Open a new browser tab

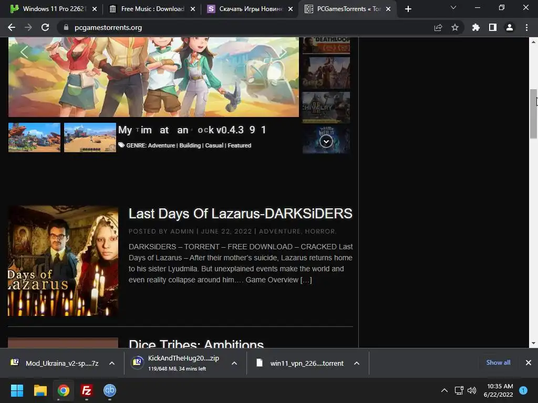[408, 9]
